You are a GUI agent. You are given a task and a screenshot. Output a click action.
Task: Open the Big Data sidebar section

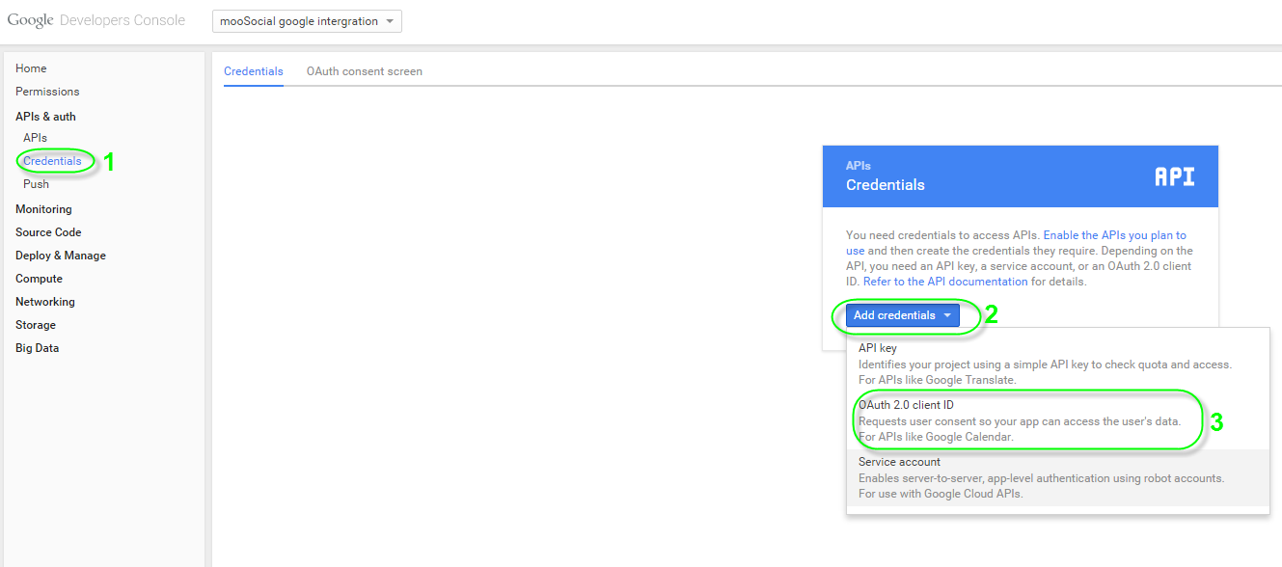coord(37,348)
